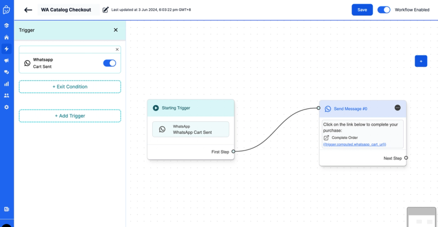Screen dimensions: 438x227
Task: Click the + Add Trigger button
Action: point(70,116)
